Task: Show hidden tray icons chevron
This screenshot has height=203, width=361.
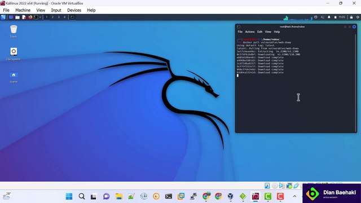Action: [x=294, y=196]
